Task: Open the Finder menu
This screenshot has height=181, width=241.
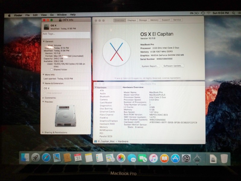Action: (x=18, y=15)
